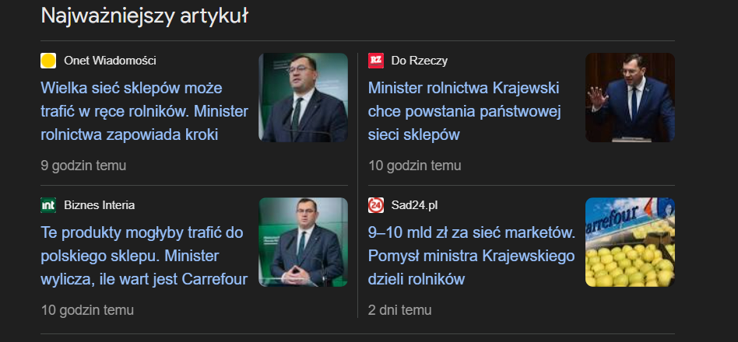
Task: Click the Sad24.pl source name
Action: pyautogui.click(x=414, y=205)
